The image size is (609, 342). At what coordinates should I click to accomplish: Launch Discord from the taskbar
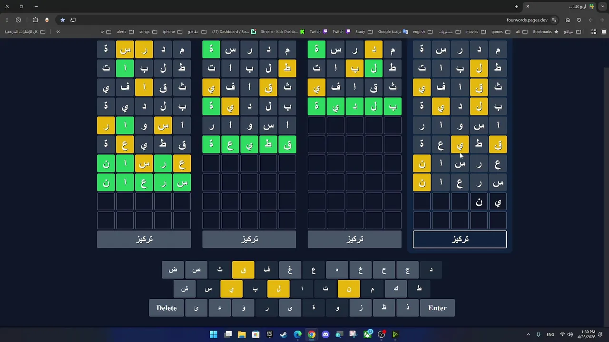(325, 334)
